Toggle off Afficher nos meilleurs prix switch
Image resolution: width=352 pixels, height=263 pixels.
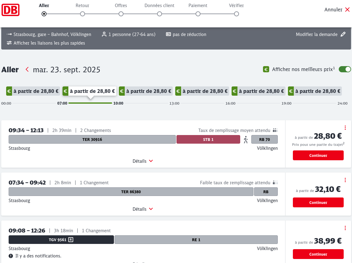pyautogui.click(x=345, y=69)
